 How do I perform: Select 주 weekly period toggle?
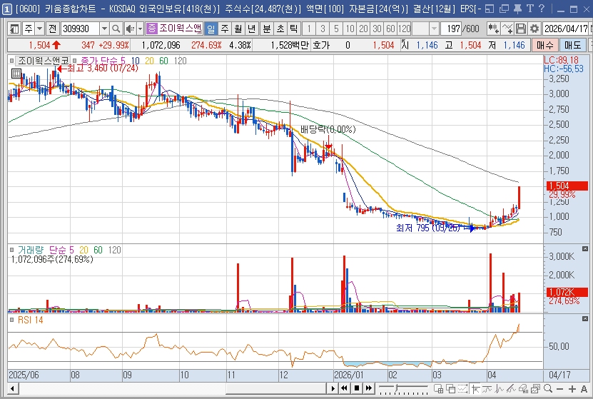pos(225,29)
